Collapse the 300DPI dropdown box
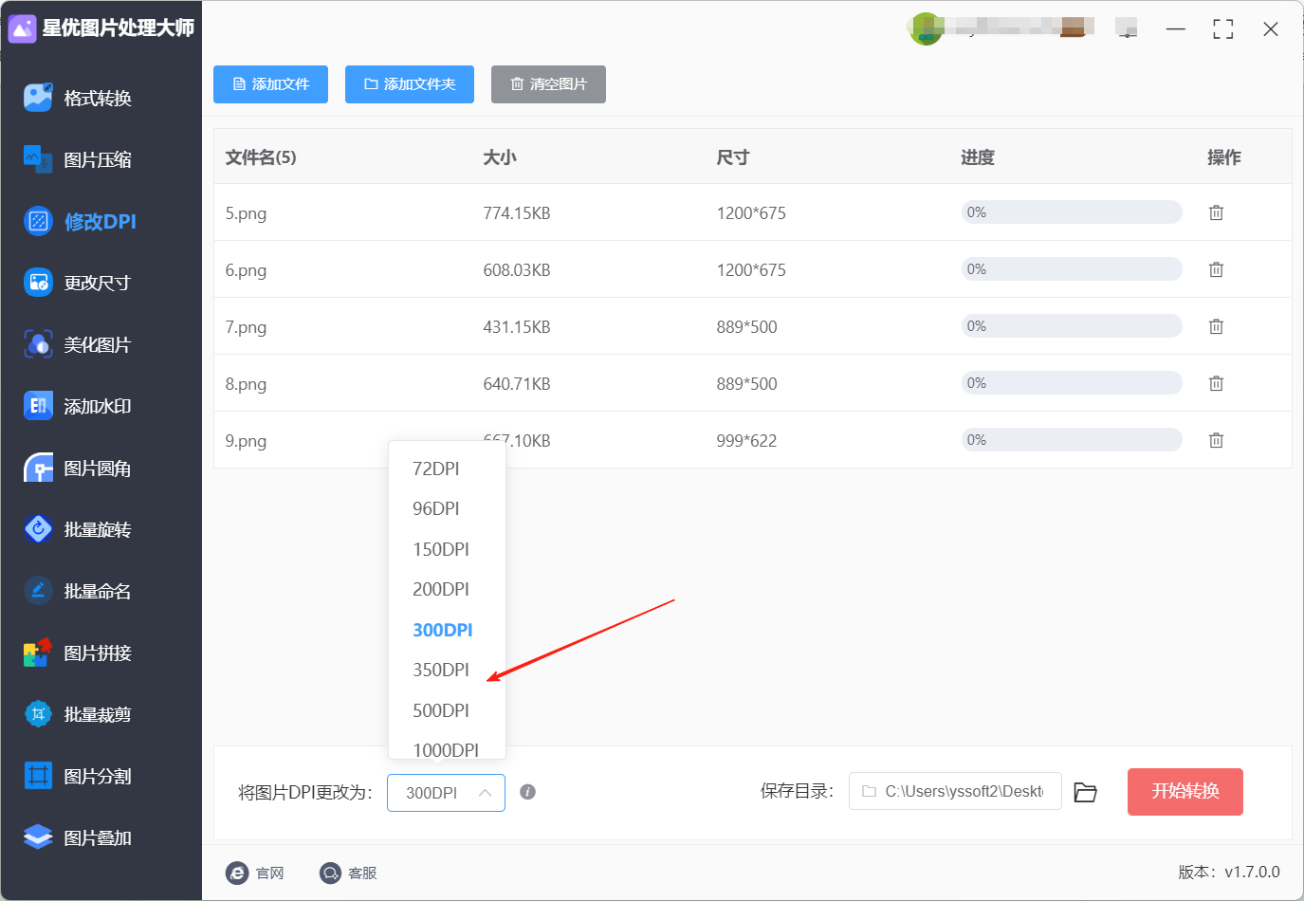Image resolution: width=1304 pixels, height=901 pixels. (x=446, y=793)
